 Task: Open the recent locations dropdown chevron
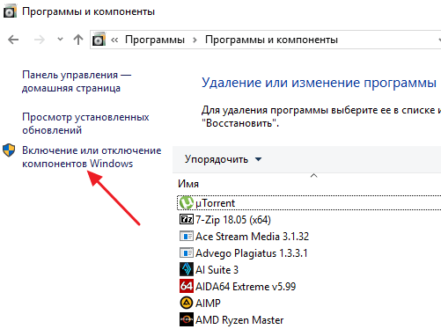click(60, 39)
